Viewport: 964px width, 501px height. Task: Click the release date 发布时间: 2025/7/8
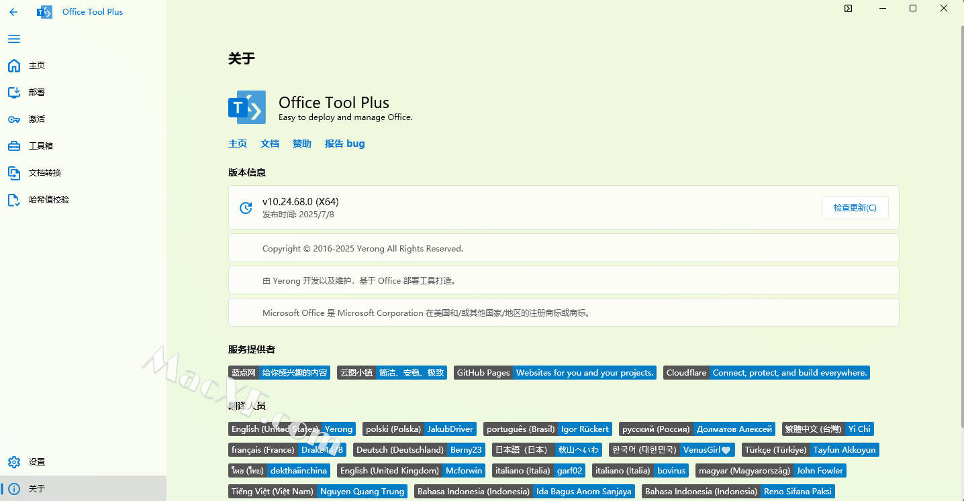tap(298, 215)
